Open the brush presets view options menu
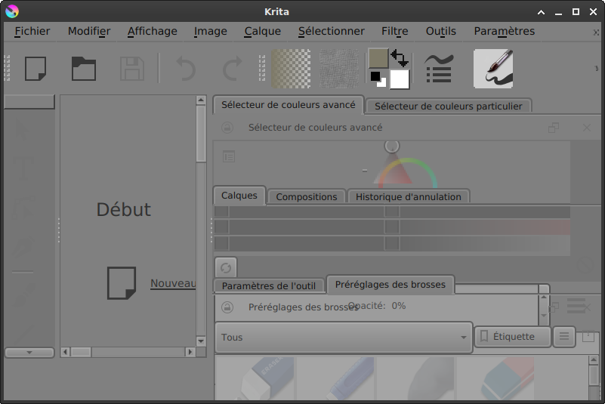Screen dimensions: 605x404 [563, 337]
